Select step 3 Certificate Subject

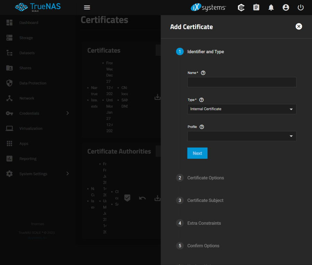(x=205, y=200)
